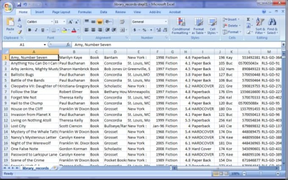Viewport: 288px width, 180px height.
Task: Click Decrease Decimal icon
Action: pos(165,30)
